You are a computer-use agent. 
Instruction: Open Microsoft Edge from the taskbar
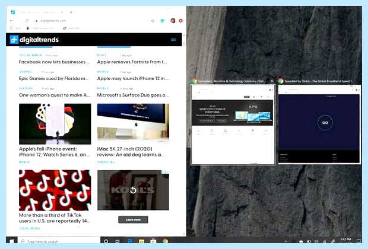click(130, 241)
